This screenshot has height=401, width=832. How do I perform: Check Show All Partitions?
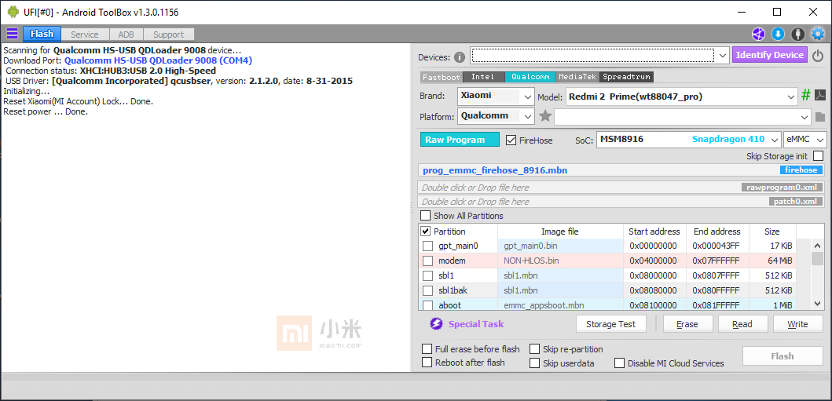pyautogui.click(x=426, y=216)
